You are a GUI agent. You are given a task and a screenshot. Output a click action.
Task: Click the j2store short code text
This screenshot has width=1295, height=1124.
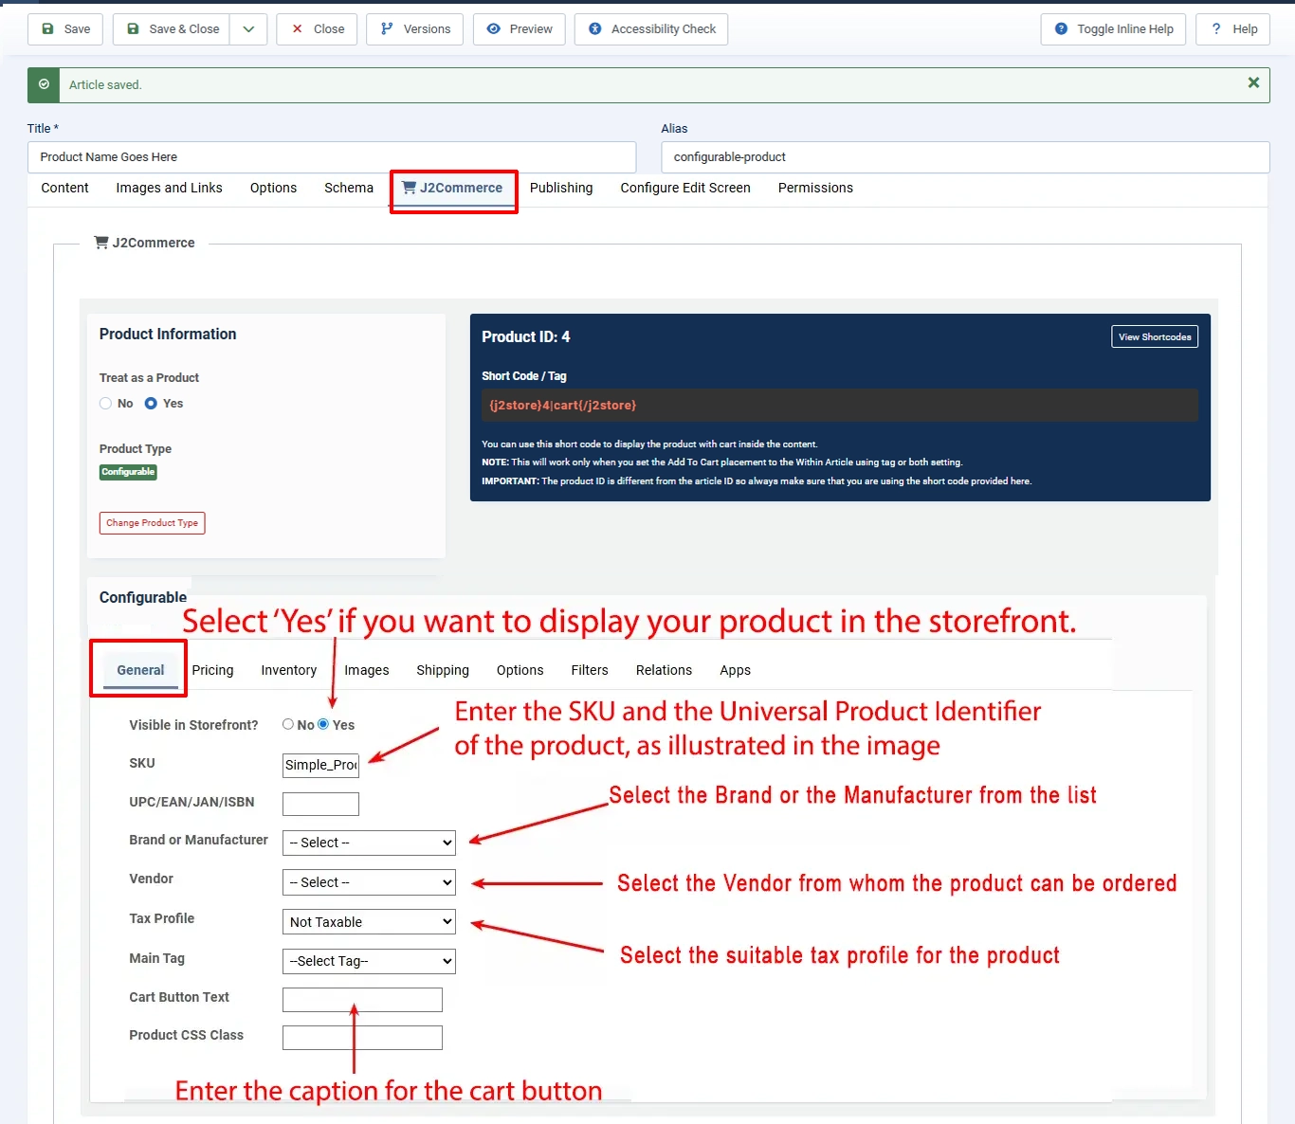tap(563, 406)
